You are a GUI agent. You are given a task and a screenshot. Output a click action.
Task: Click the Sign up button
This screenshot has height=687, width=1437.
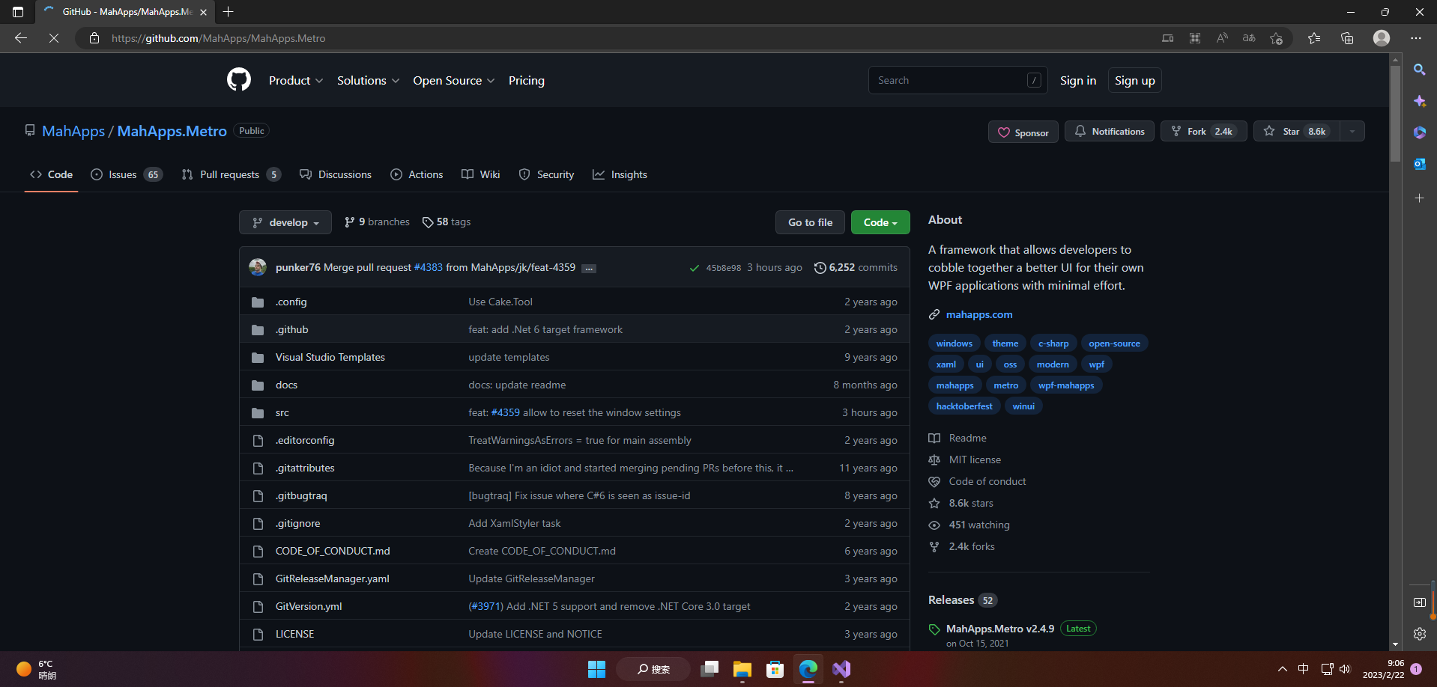[1134, 80]
